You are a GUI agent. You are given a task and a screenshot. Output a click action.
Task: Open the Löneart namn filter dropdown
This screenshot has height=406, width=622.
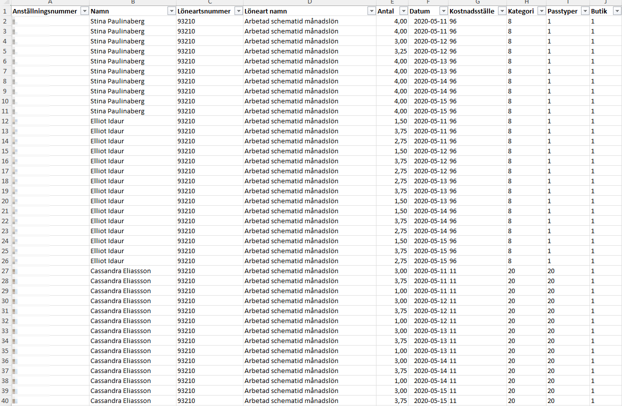(x=371, y=11)
